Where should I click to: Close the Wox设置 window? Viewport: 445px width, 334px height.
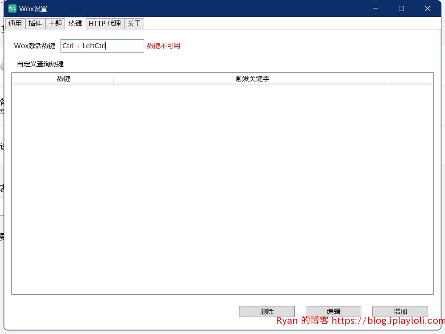427,8
